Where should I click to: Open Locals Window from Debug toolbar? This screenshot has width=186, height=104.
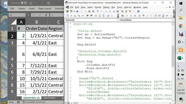pyautogui.click(x=155, y=16)
